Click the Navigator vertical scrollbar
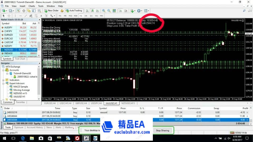This screenshot has height=142, width=253. [x=39, y=82]
